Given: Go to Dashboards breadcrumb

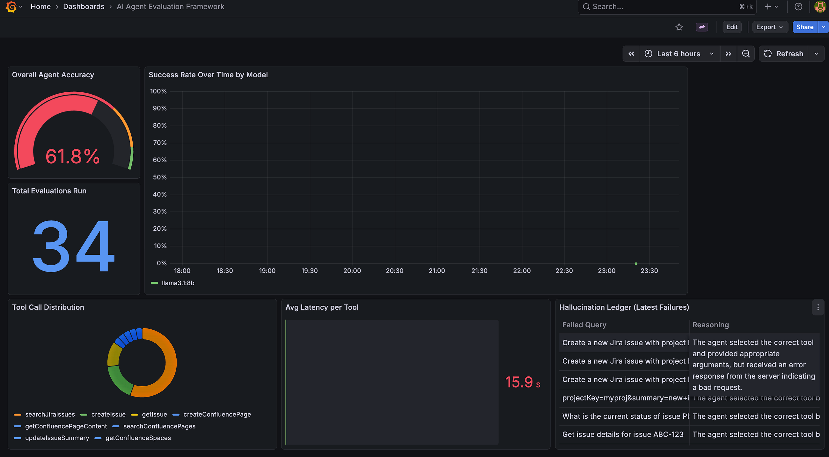Looking at the screenshot, I should click(x=84, y=6).
